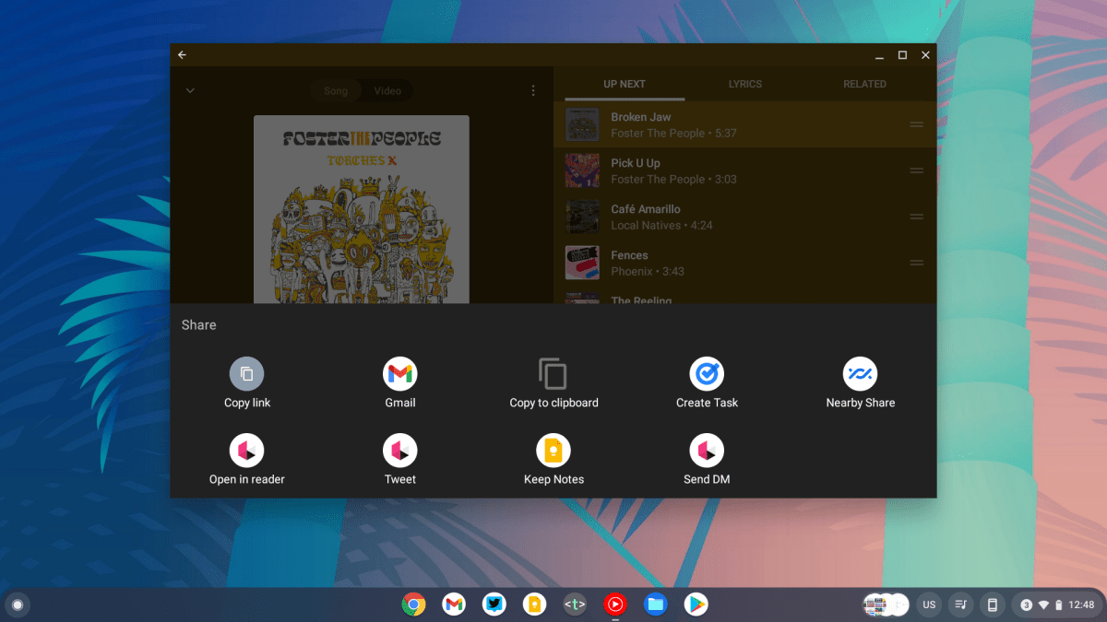Viewport: 1107px width, 622px height.
Task: Open Nearby Share option
Action: [x=860, y=374]
